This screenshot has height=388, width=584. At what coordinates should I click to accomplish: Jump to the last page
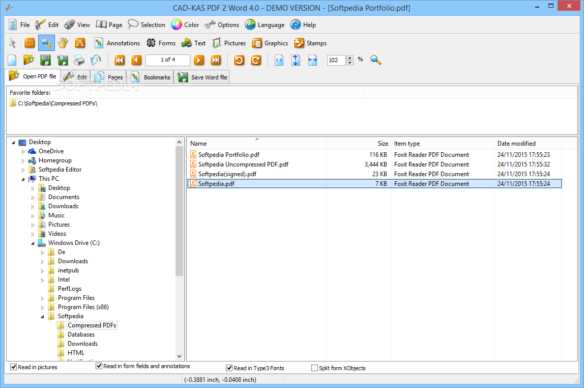(x=216, y=60)
